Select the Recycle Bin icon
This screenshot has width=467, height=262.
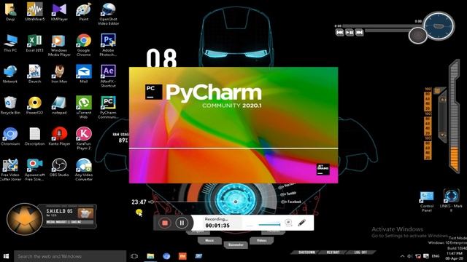coord(10,106)
